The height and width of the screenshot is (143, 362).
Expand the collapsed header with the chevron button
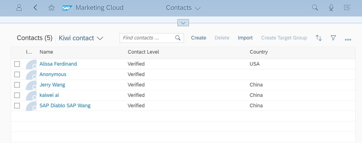pyautogui.click(x=183, y=23)
